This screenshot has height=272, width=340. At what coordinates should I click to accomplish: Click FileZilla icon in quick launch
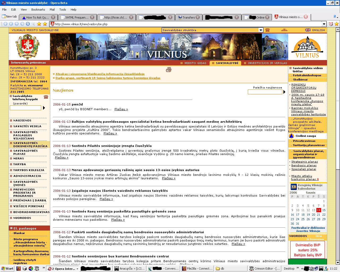click(19, 269)
